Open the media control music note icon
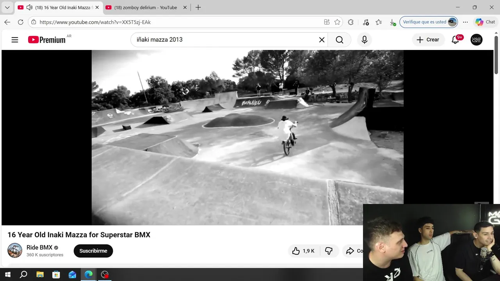 [366, 22]
